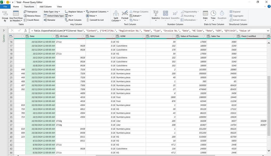The height and width of the screenshot is (156, 271).
Task: Open help question mark icon
Action: pos(269,6)
